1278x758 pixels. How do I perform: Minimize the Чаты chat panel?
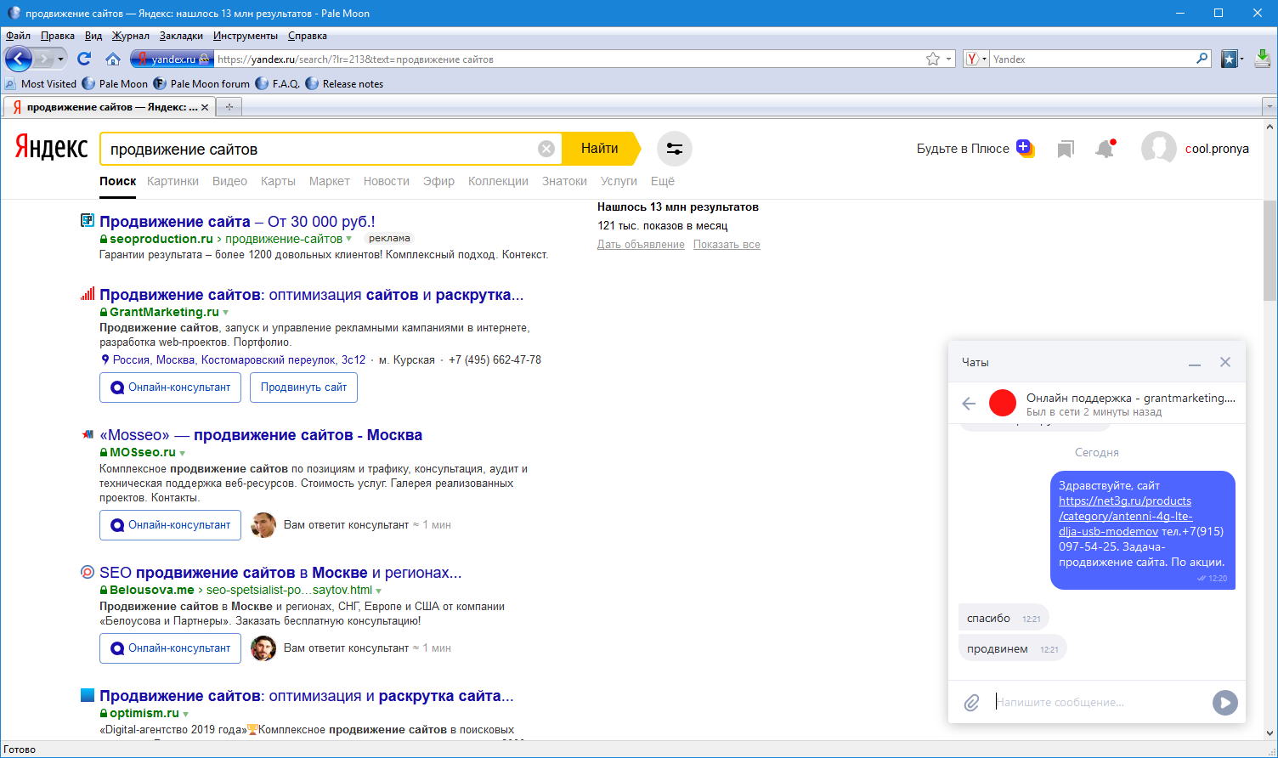tap(1195, 363)
